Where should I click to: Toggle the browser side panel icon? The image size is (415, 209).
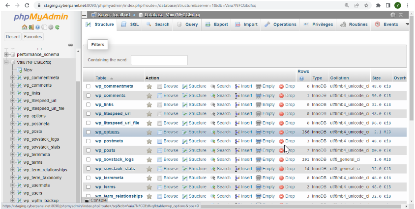tap(388, 5)
